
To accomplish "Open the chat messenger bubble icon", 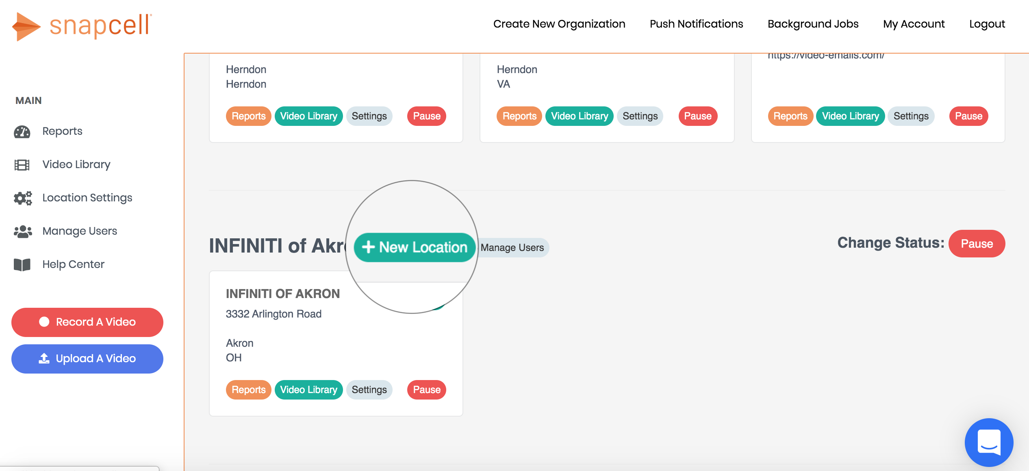I will tap(988, 443).
